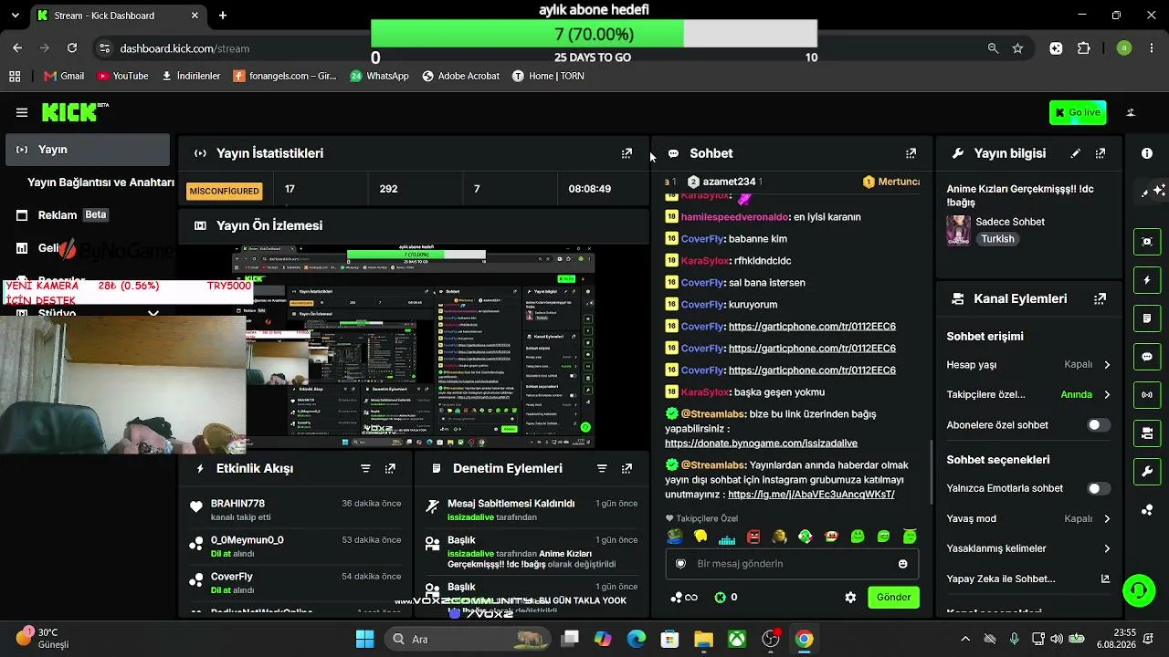This screenshot has height=657, width=1169.
Task: Click username BRAHIN778 in activity feed
Action: pos(237,504)
